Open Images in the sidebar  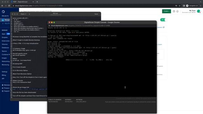(4, 58)
